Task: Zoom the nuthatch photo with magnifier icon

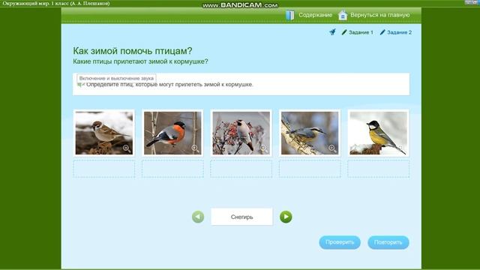Action: 332,148
